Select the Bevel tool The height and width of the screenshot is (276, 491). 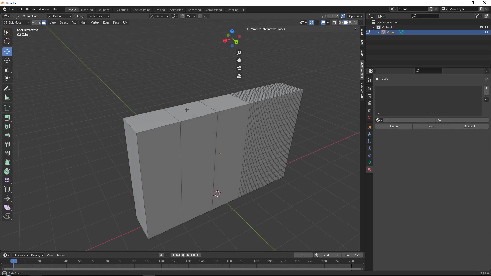pyautogui.click(x=7, y=136)
